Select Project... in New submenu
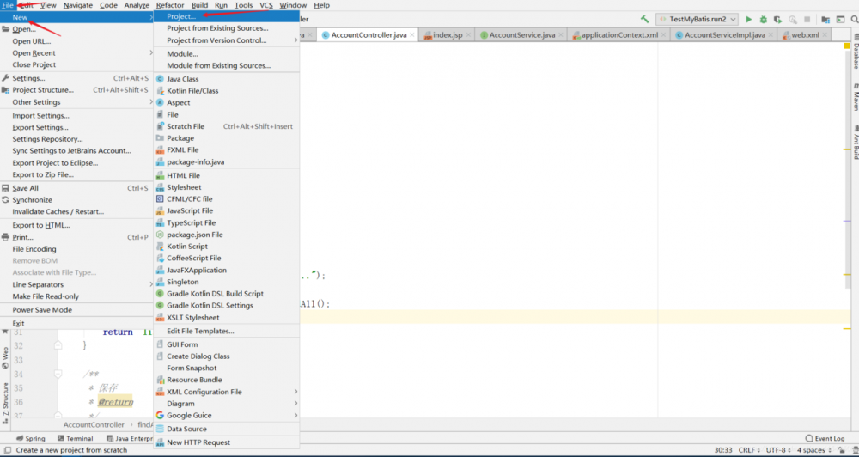The height and width of the screenshot is (457, 859). pyautogui.click(x=226, y=16)
